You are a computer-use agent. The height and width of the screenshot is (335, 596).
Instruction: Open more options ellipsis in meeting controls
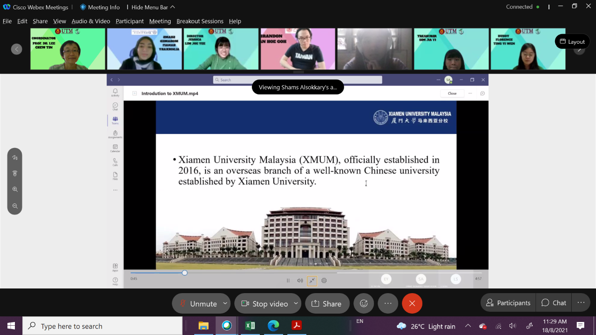[x=388, y=303]
